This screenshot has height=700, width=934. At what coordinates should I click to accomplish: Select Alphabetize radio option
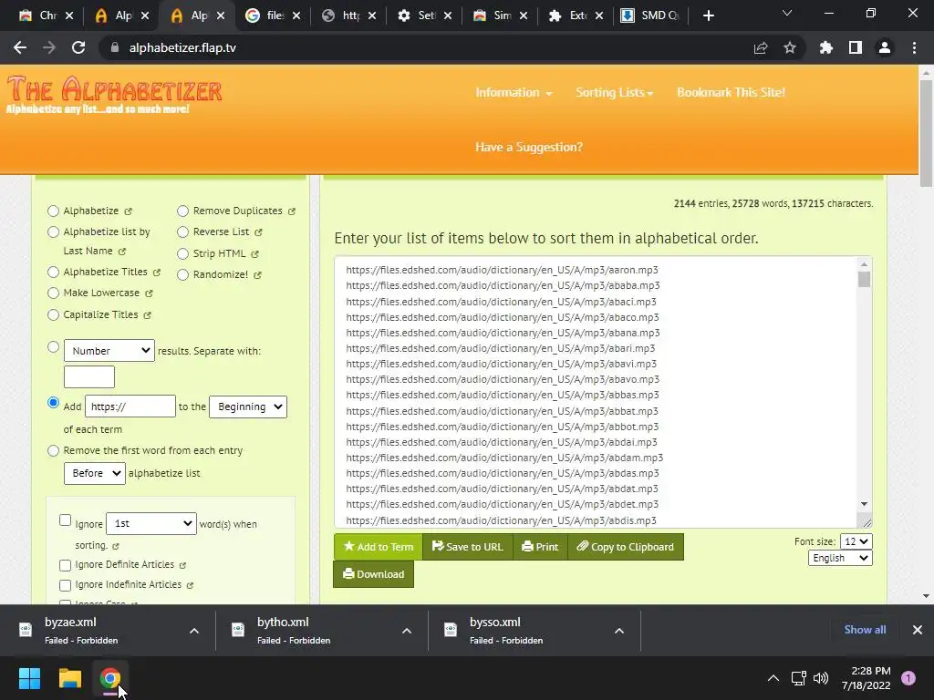[53, 211]
